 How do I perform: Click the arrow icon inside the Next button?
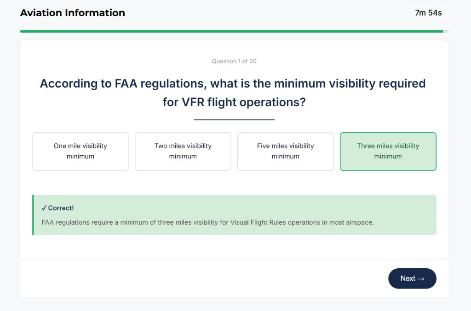(420, 278)
